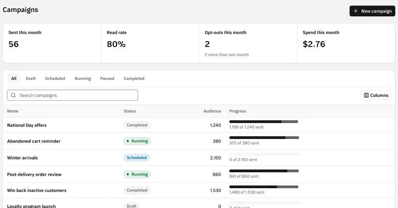398x208 pixels.
Task: Click audience value 1,530
Action: pyautogui.click(x=215, y=191)
